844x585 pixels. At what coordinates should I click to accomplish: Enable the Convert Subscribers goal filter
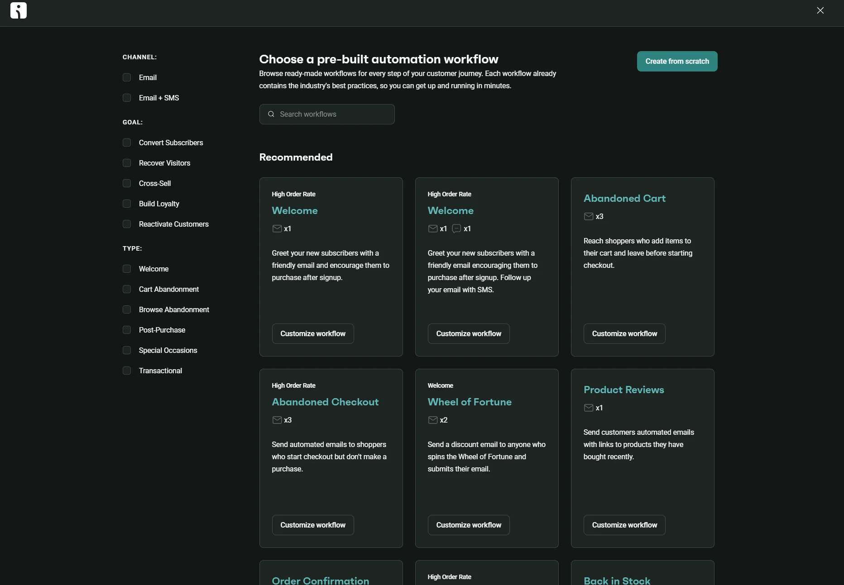point(127,143)
